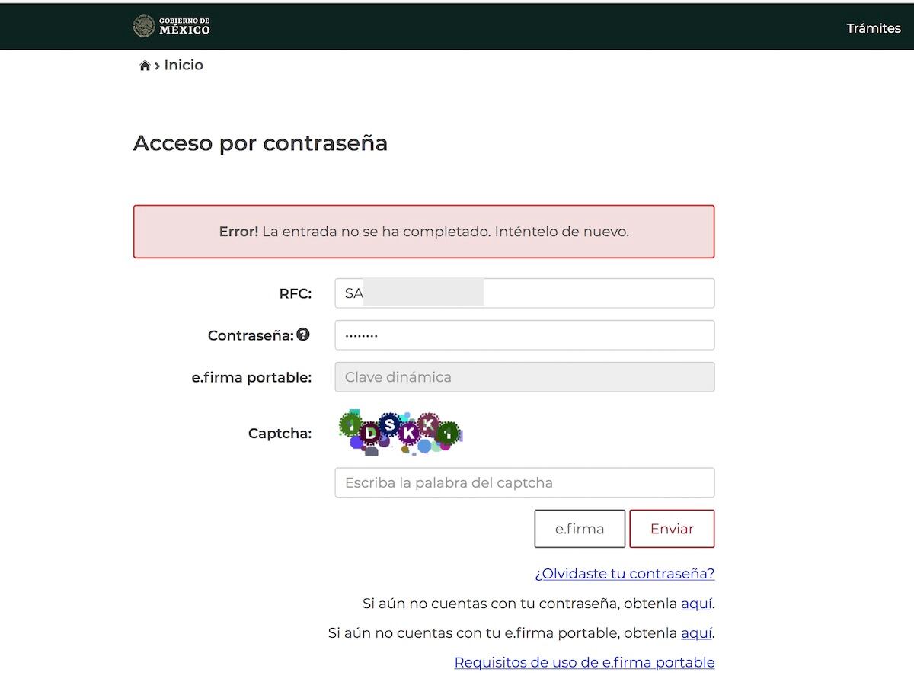Click the Acceso por contraseña heading

pos(260,143)
